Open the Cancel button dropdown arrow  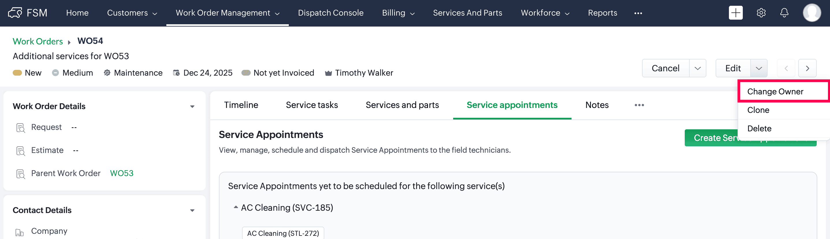pyautogui.click(x=697, y=68)
